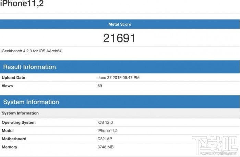The width and height of the screenshot is (240, 157).
Task: Select the Upload Date label
Action: (x=13, y=78)
